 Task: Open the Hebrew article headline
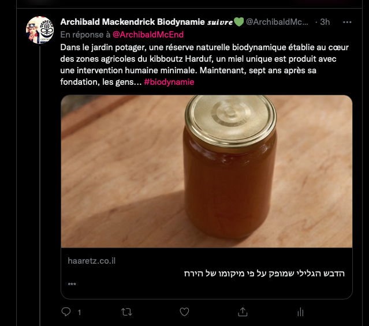(x=264, y=273)
